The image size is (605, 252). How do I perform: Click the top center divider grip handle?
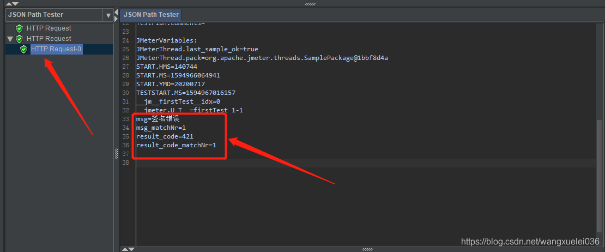310,3
